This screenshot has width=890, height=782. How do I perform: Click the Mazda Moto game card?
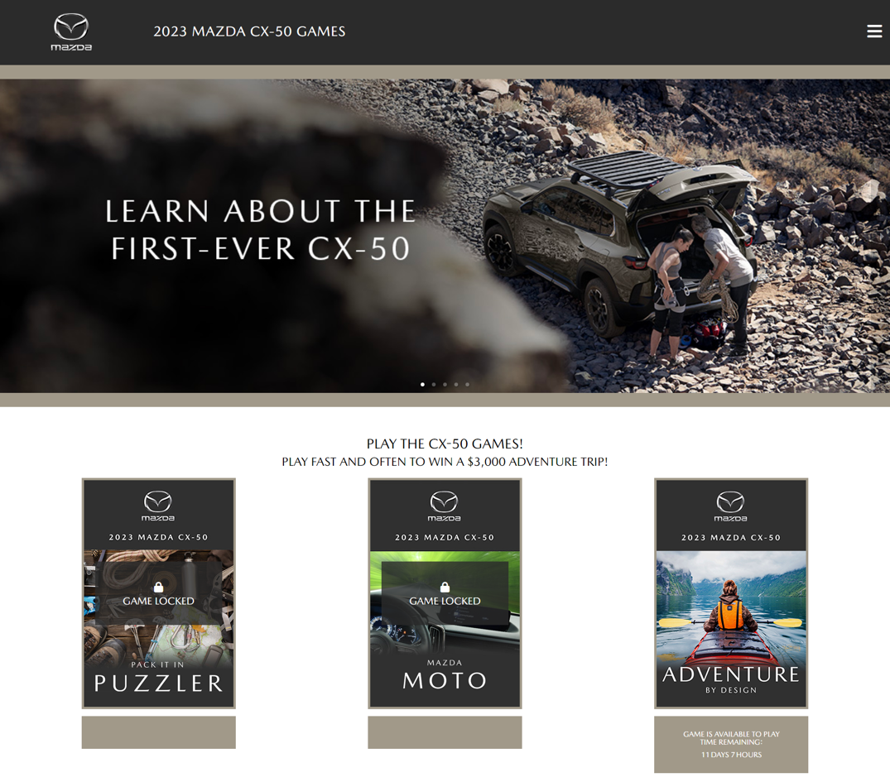[x=445, y=593]
